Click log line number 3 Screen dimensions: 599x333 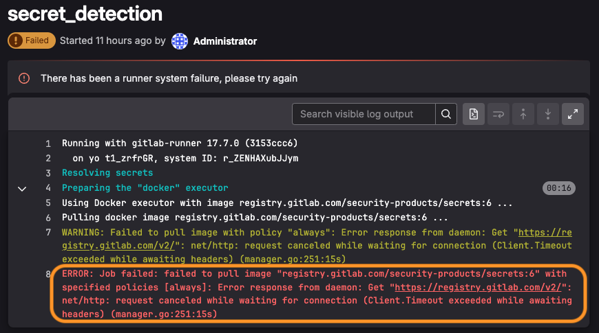tap(48, 173)
